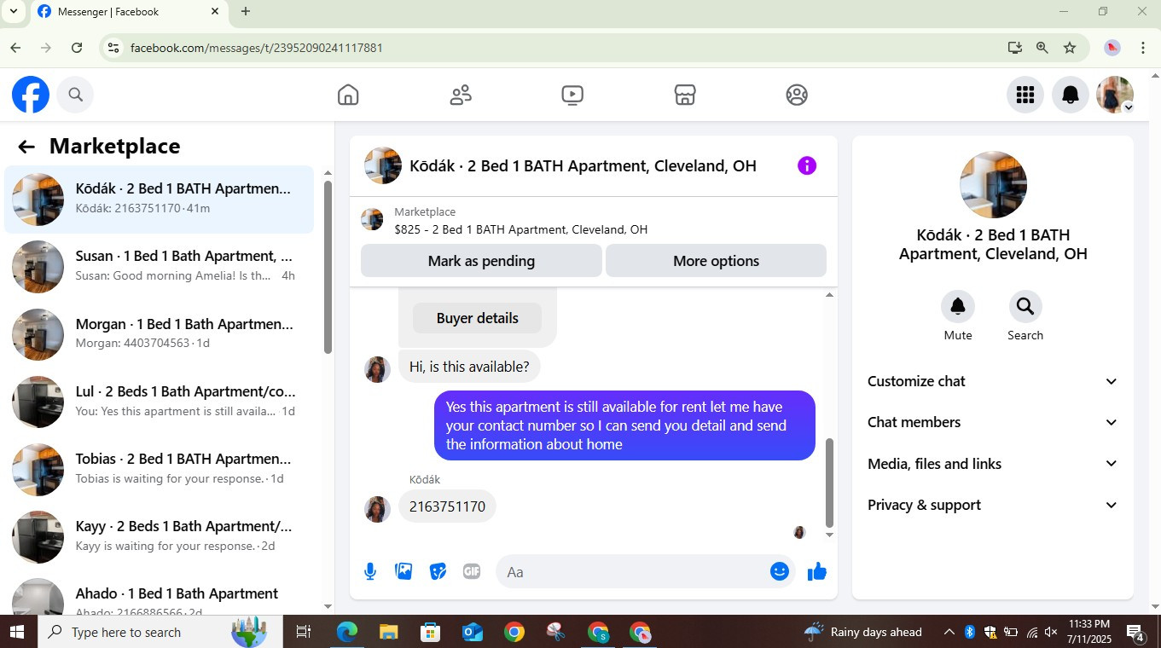This screenshot has height=648, width=1161.
Task: Click the More options button
Action: point(716,261)
